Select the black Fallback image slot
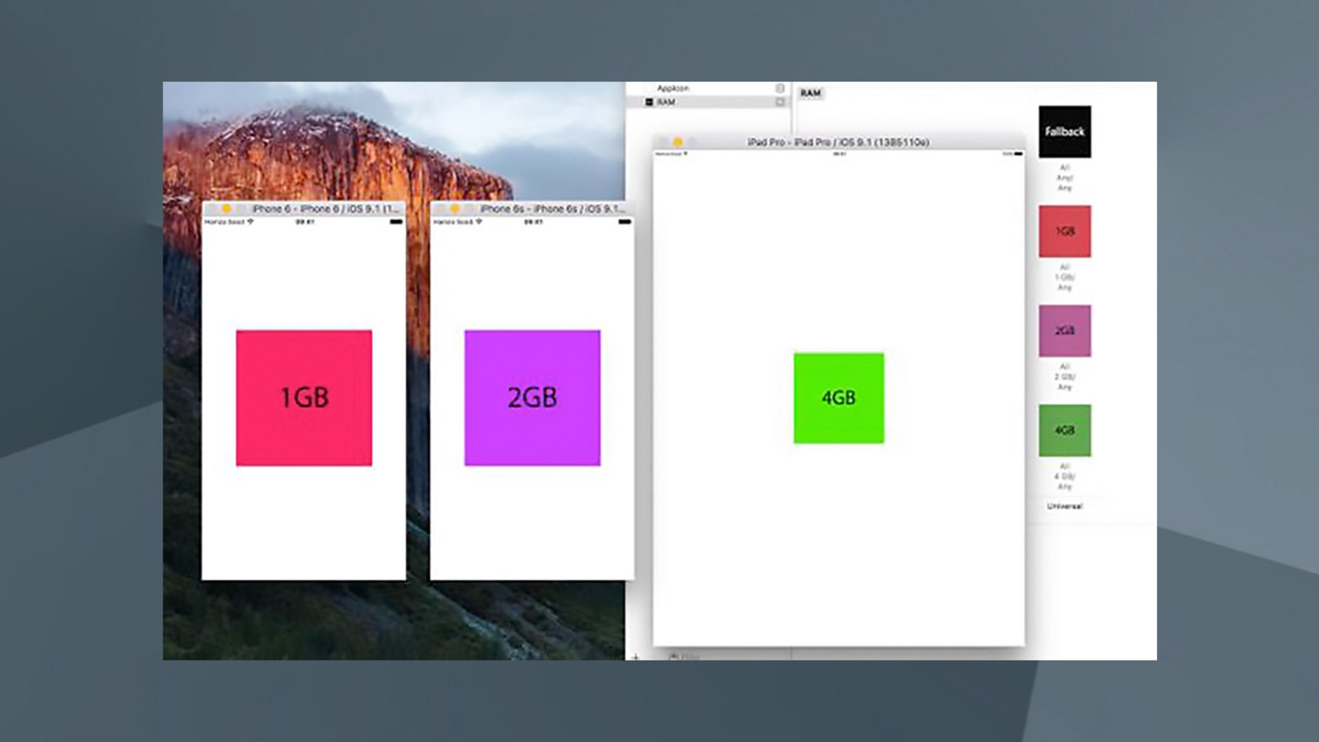The height and width of the screenshot is (742, 1319). tap(1064, 132)
